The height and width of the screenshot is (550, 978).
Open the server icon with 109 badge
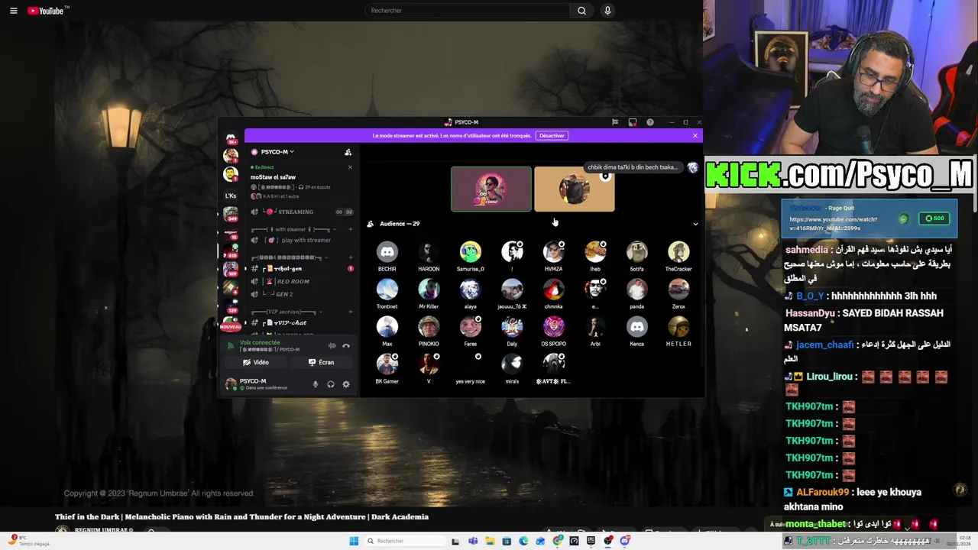tap(231, 269)
